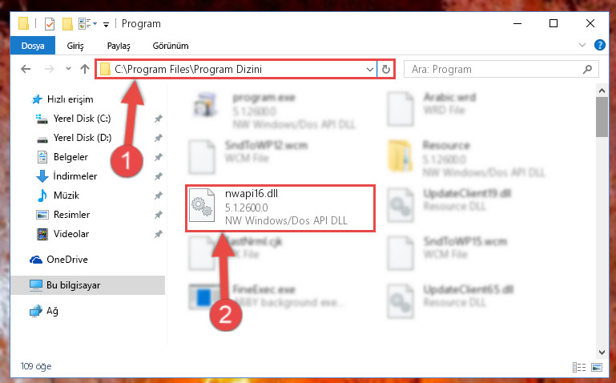The image size is (616, 383).
Task: Switch to large icons view at bottom right
Action: click(x=596, y=367)
